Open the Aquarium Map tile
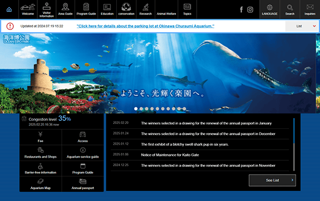Viewport: 320px width, 201px height. (41, 184)
